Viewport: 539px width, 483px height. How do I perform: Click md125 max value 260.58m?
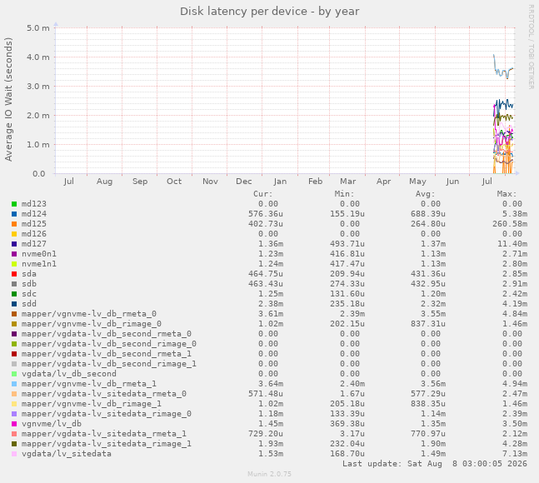click(510, 224)
